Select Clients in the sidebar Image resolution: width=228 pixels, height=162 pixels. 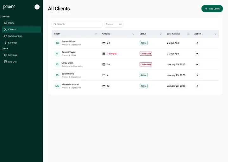(x=22, y=29)
